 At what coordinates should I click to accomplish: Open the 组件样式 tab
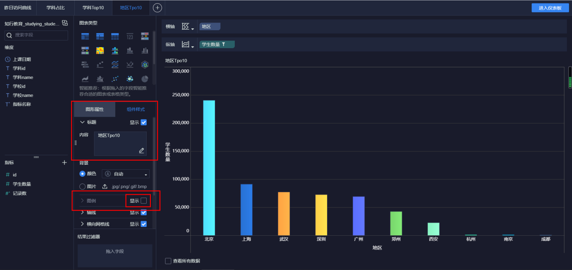tap(136, 109)
